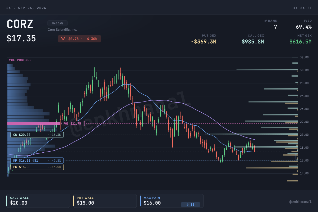This screenshot has width=318, height=212.
Task: Click the 14:24 ET timestamp
Action: tap(302, 8)
